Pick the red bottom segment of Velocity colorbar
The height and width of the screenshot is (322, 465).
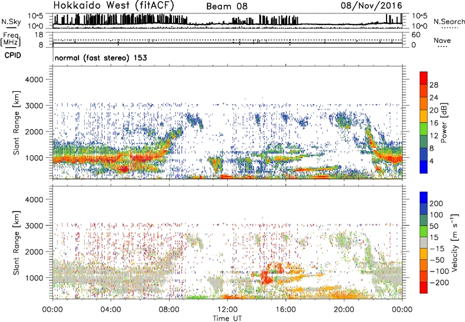tap(424, 288)
